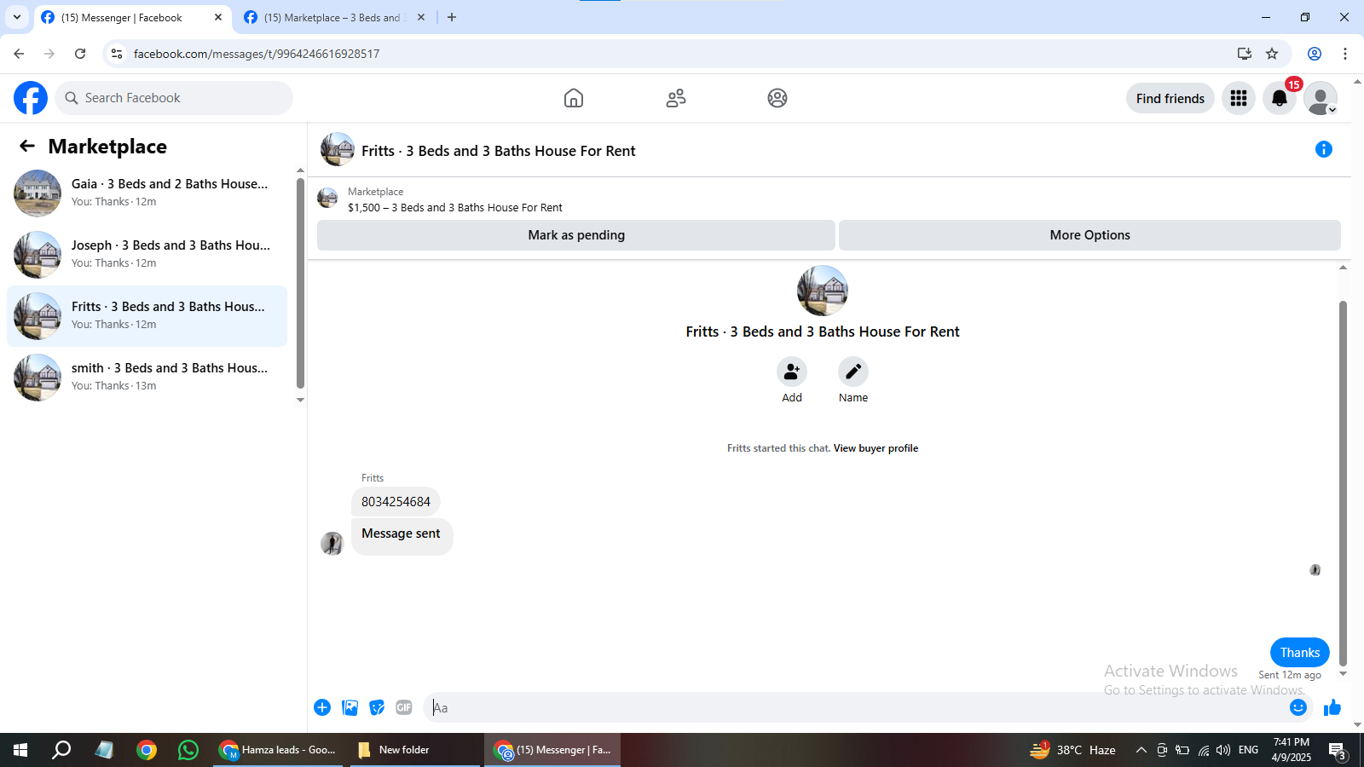1364x767 pixels.
Task: Close the Messenger | Facebook tab
Action: click(218, 17)
